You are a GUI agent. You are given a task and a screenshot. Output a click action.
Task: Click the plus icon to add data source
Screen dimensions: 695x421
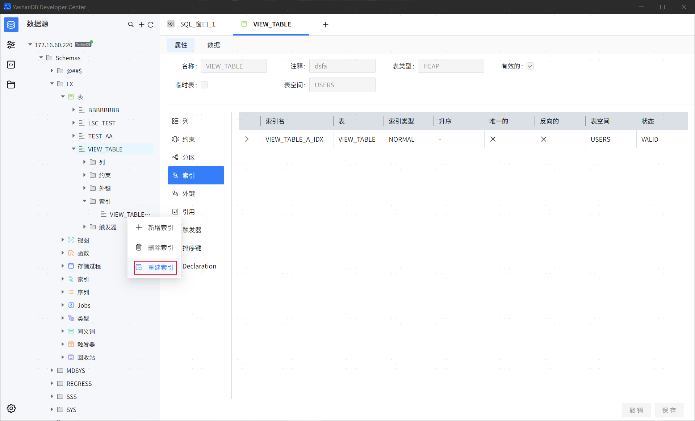(141, 25)
